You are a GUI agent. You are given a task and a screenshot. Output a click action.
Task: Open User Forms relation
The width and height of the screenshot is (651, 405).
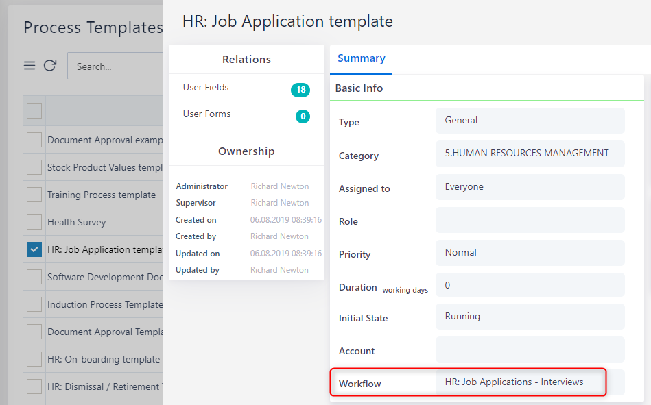[206, 114]
